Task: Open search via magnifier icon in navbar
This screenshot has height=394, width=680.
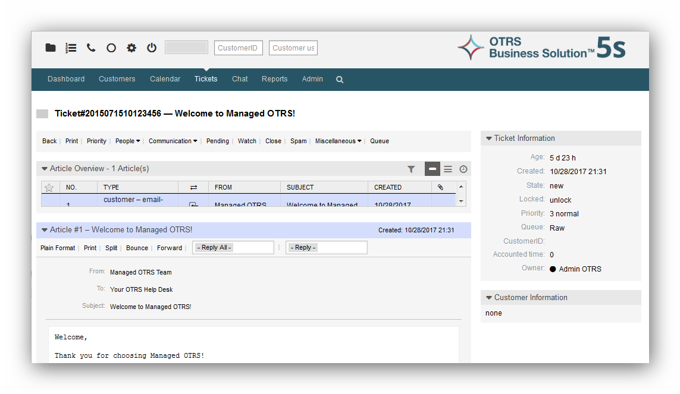Action: click(340, 80)
